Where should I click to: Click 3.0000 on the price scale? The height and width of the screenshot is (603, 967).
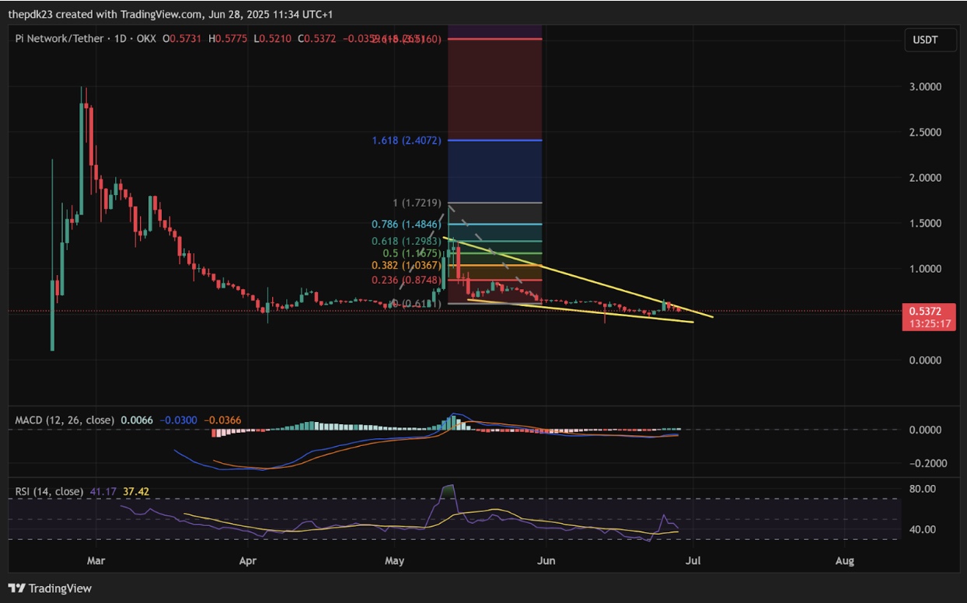pyautogui.click(x=926, y=86)
